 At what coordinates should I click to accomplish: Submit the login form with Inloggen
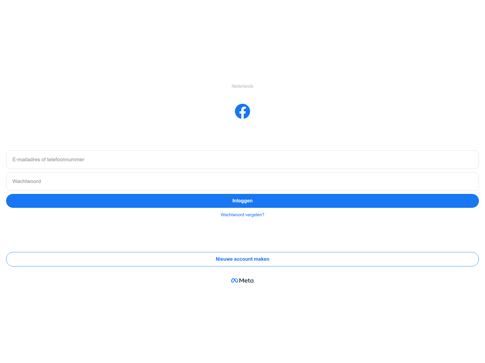[242, 201]
